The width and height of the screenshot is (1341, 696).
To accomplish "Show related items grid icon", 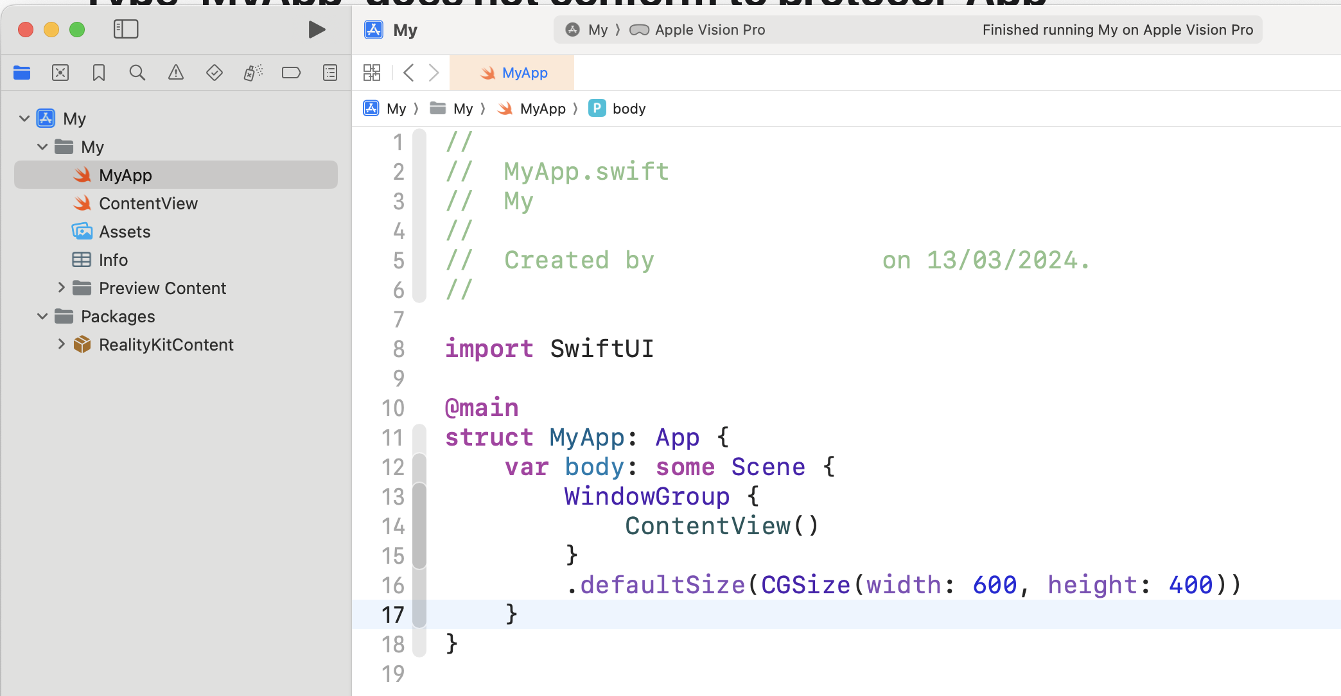I will 372,73.
